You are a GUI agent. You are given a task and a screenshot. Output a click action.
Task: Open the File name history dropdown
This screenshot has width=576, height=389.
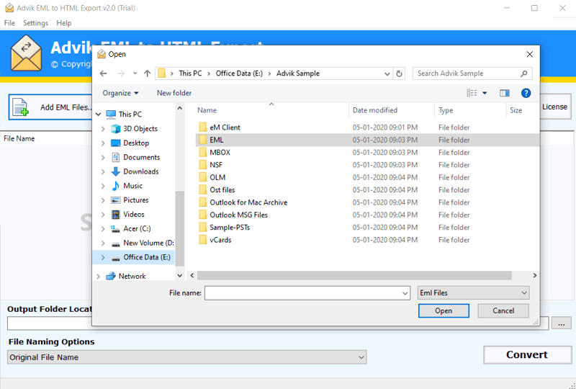click(405, 293)
